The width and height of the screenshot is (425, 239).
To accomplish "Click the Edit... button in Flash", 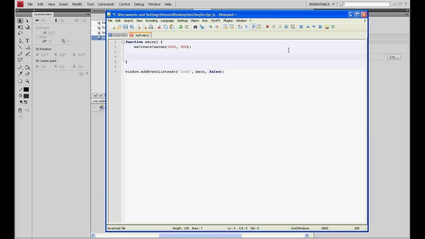I will [394, 57].
